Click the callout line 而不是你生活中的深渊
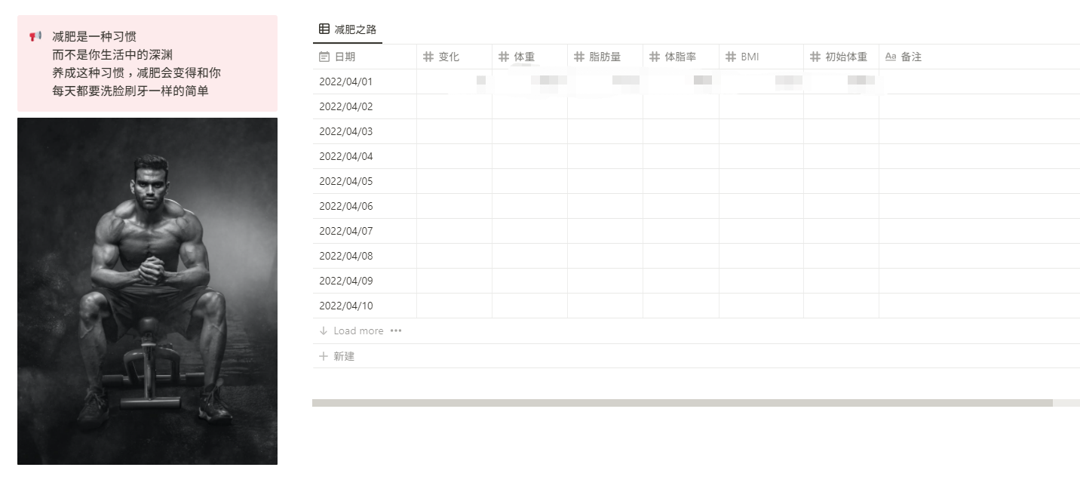Viewport: 1080px width, 495px height. pyautogui.click(x=112, y=54)
